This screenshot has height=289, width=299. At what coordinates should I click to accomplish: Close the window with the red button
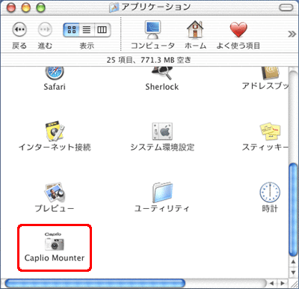(11, 7)
